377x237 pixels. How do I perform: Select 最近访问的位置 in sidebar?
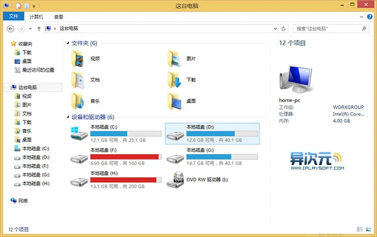(x=38, y=70)
